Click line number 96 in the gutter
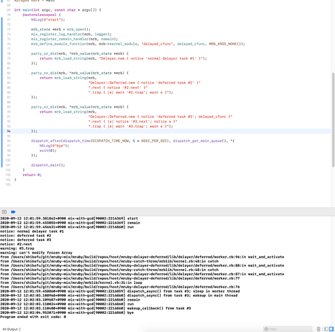 tap(9, 141)
